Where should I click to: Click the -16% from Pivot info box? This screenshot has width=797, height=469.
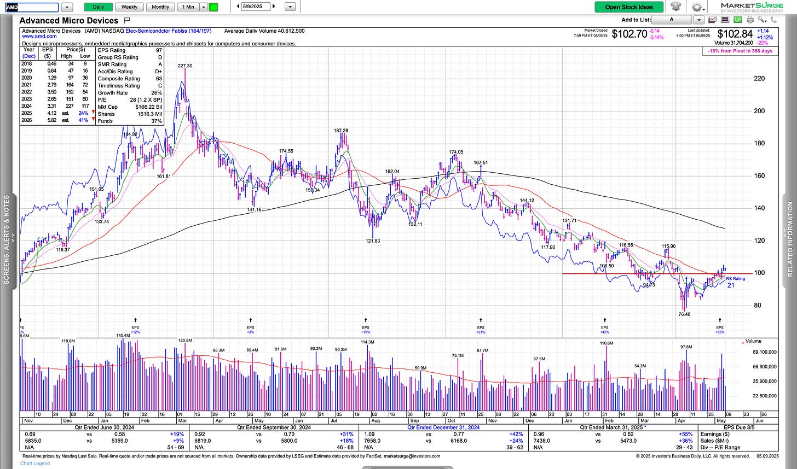click(740, 51)
